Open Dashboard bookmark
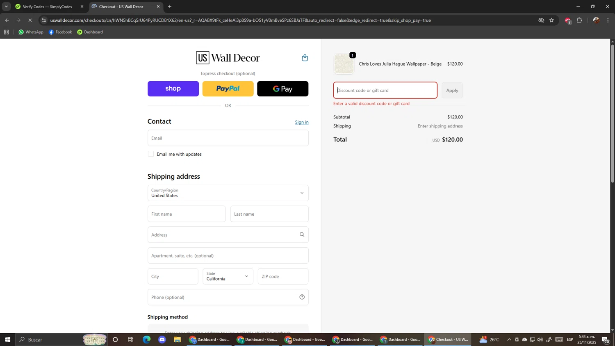This screenshot has width=615, height=346. [x=90, y=32]
